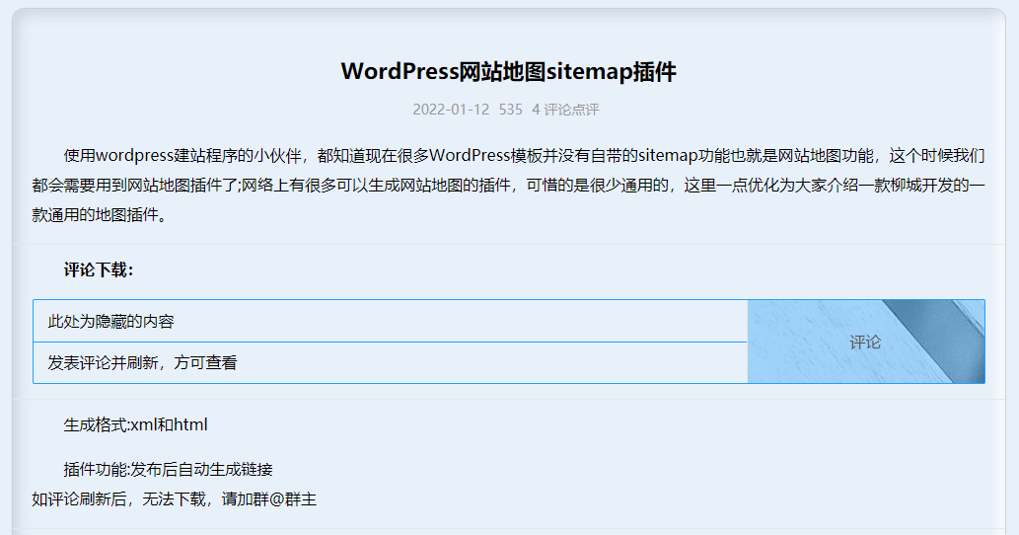Click the '插件功能:发布后自动生成链接' line
This screenshot has width=1019, height=535.
point(168,469)
